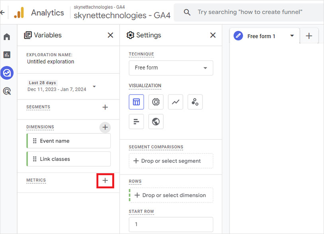Image resolution: width=324 pixels, height=234 pixels.
Task: Select the geo map visualization
Action: (156, 121)
